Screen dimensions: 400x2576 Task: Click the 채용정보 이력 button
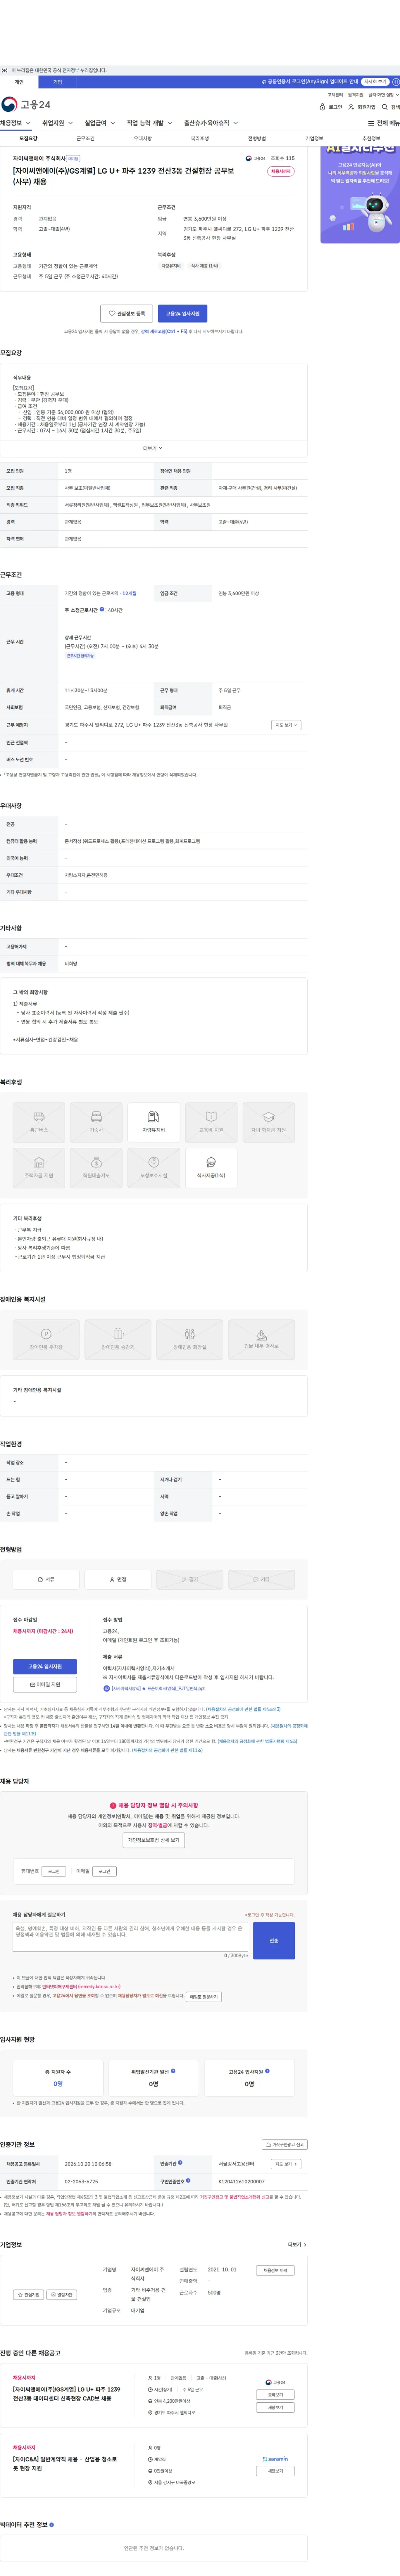pos(275,2270)
